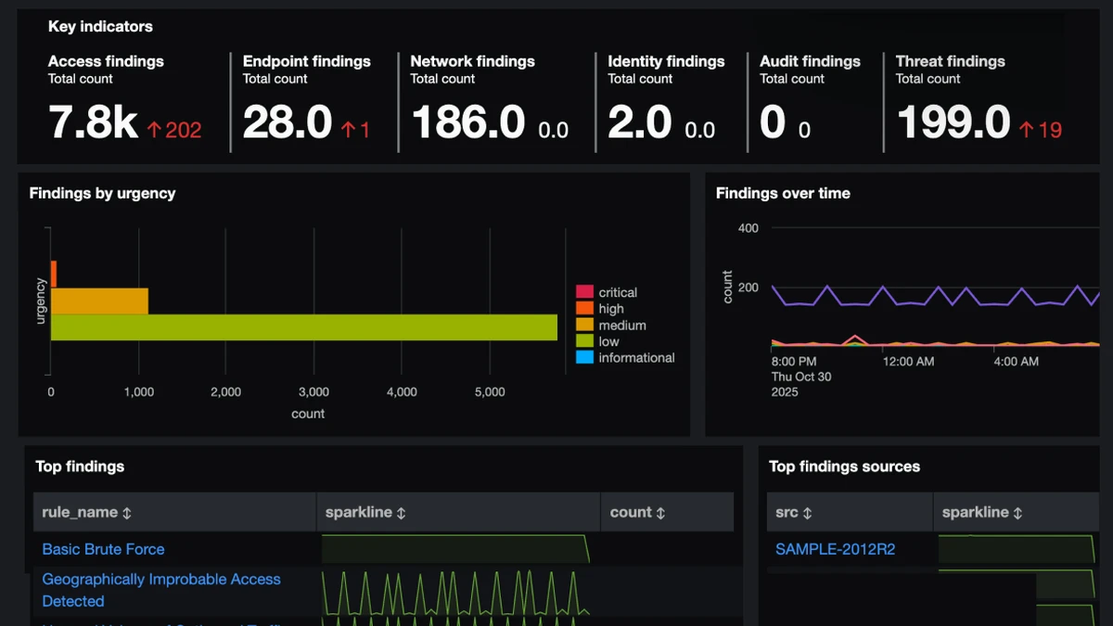Click SAMPLE-2012R2 sparkline chart
This screenshot has width=1113, height=626.
(1017, 549)
